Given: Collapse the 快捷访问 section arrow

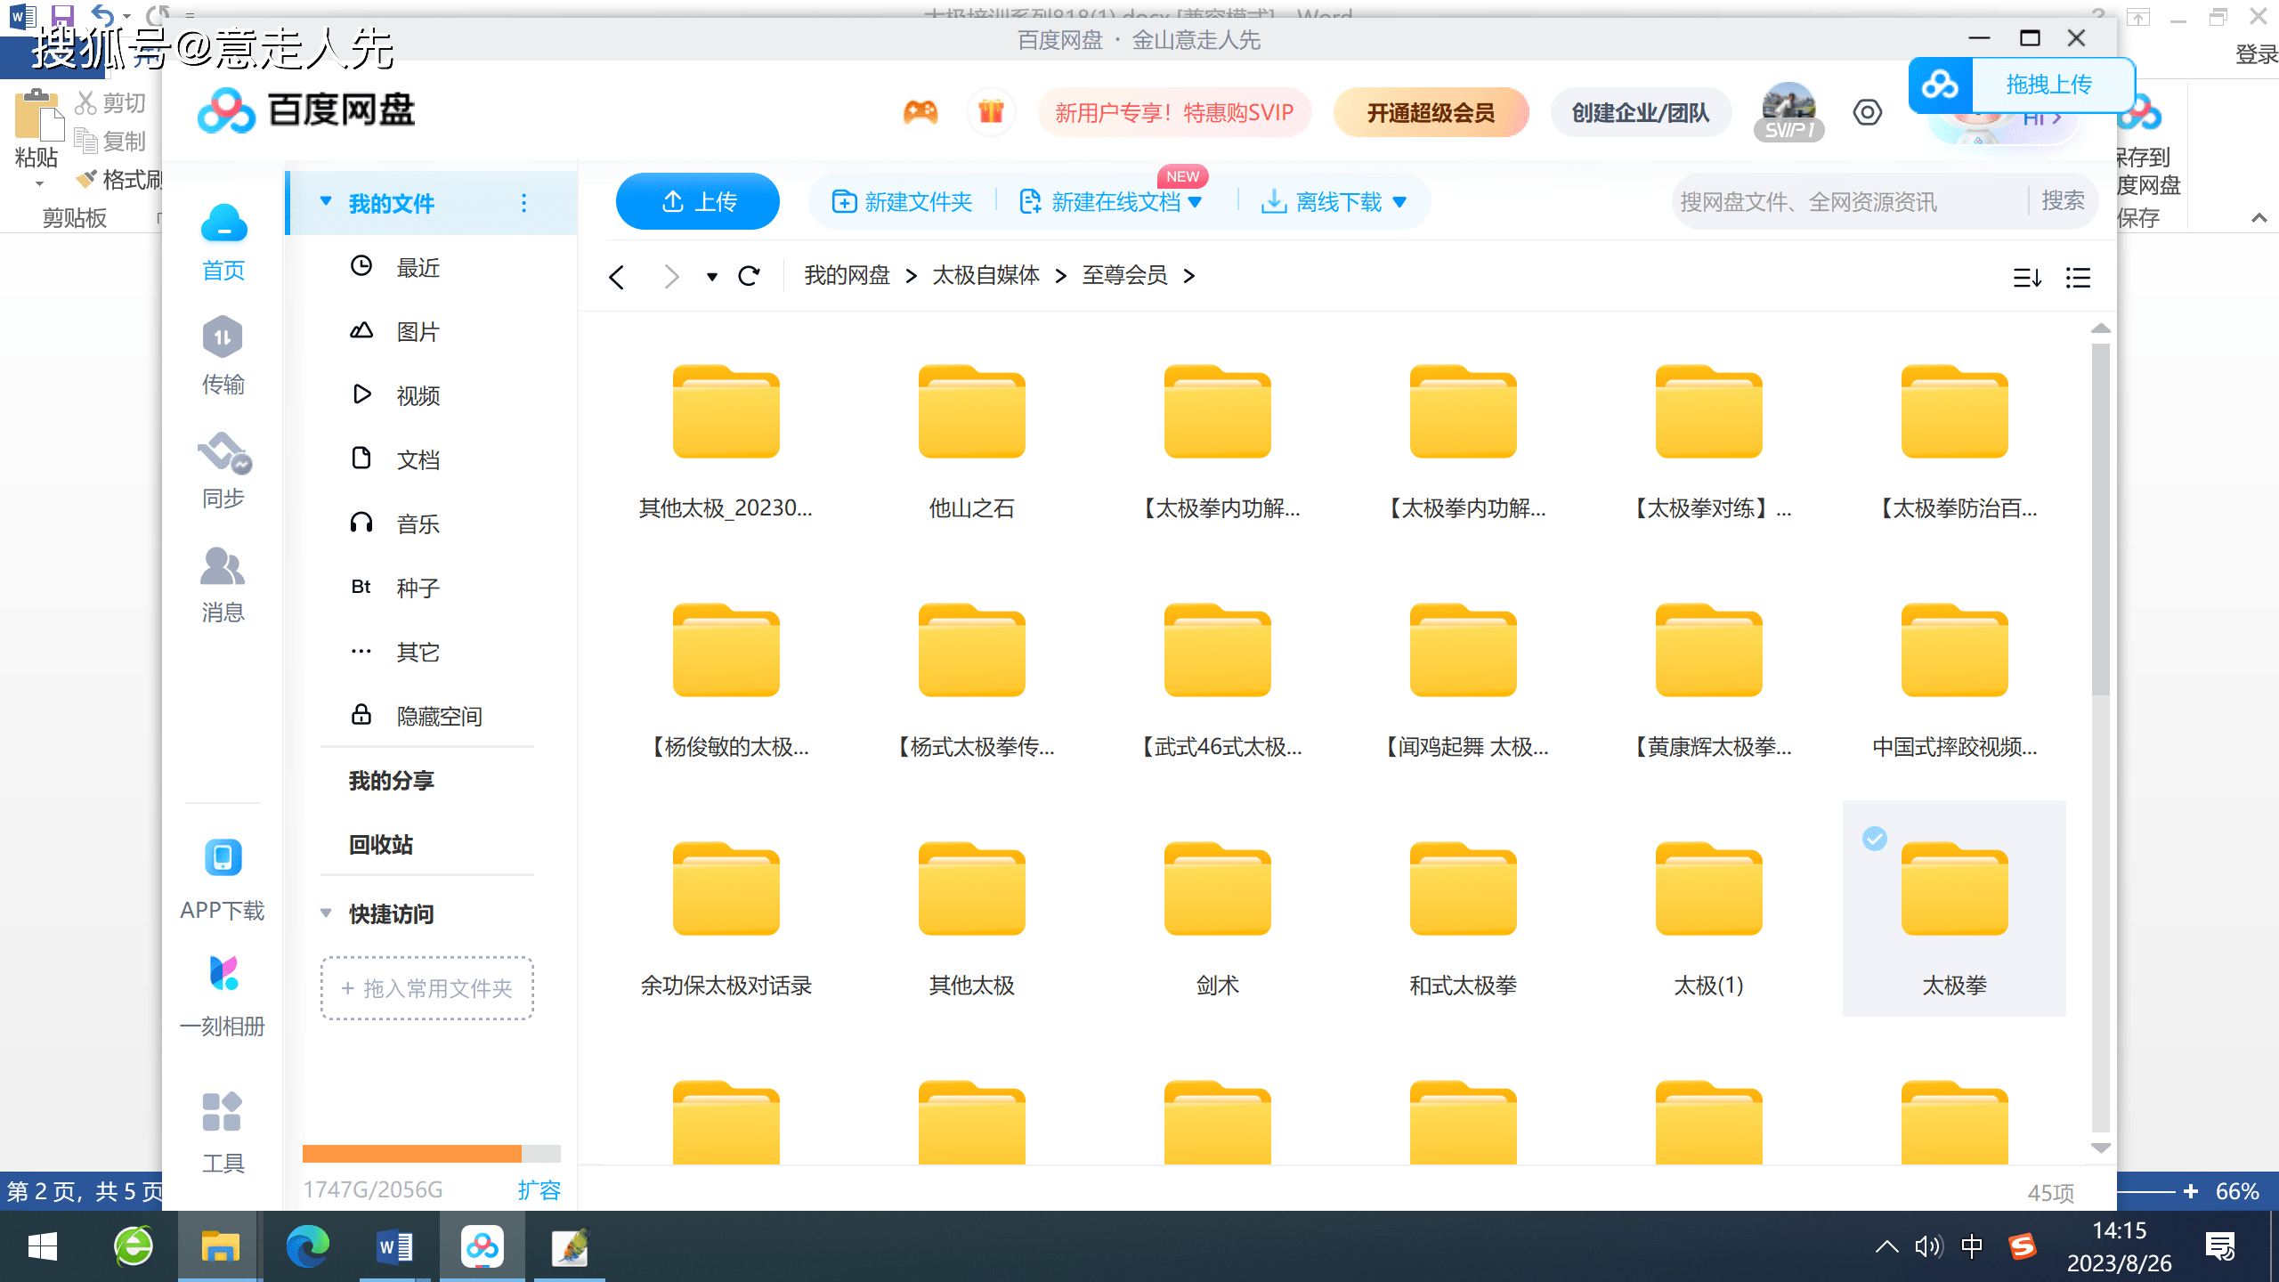Looking at the screenshot, I should [326, 913].
